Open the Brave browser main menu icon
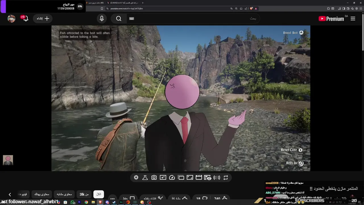Viewport: 364px width, 205px height. click(361, 9)
